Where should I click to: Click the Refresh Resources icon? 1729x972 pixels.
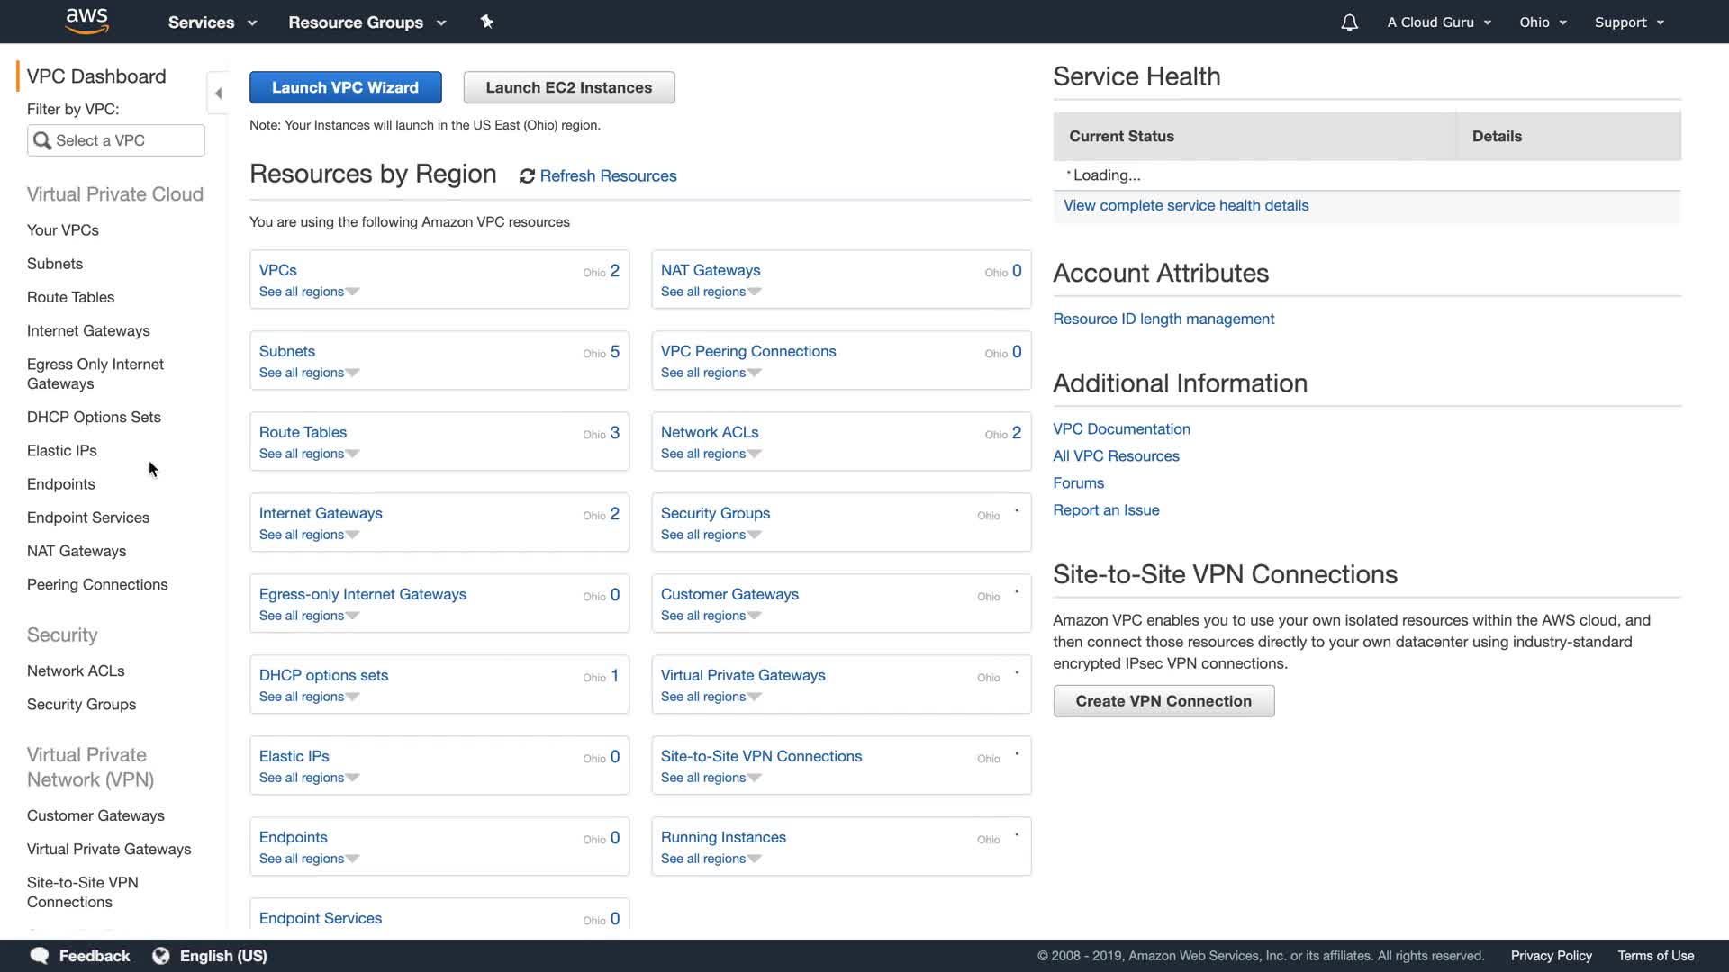[527, 176]
